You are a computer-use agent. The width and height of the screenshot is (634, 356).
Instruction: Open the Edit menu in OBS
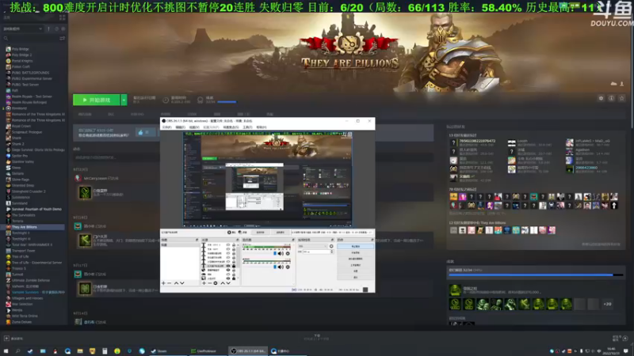click(181, 127)
